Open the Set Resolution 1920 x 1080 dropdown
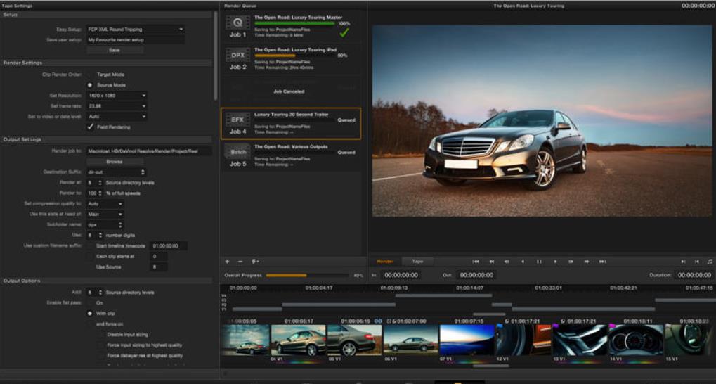 click(x=117, y=96)
